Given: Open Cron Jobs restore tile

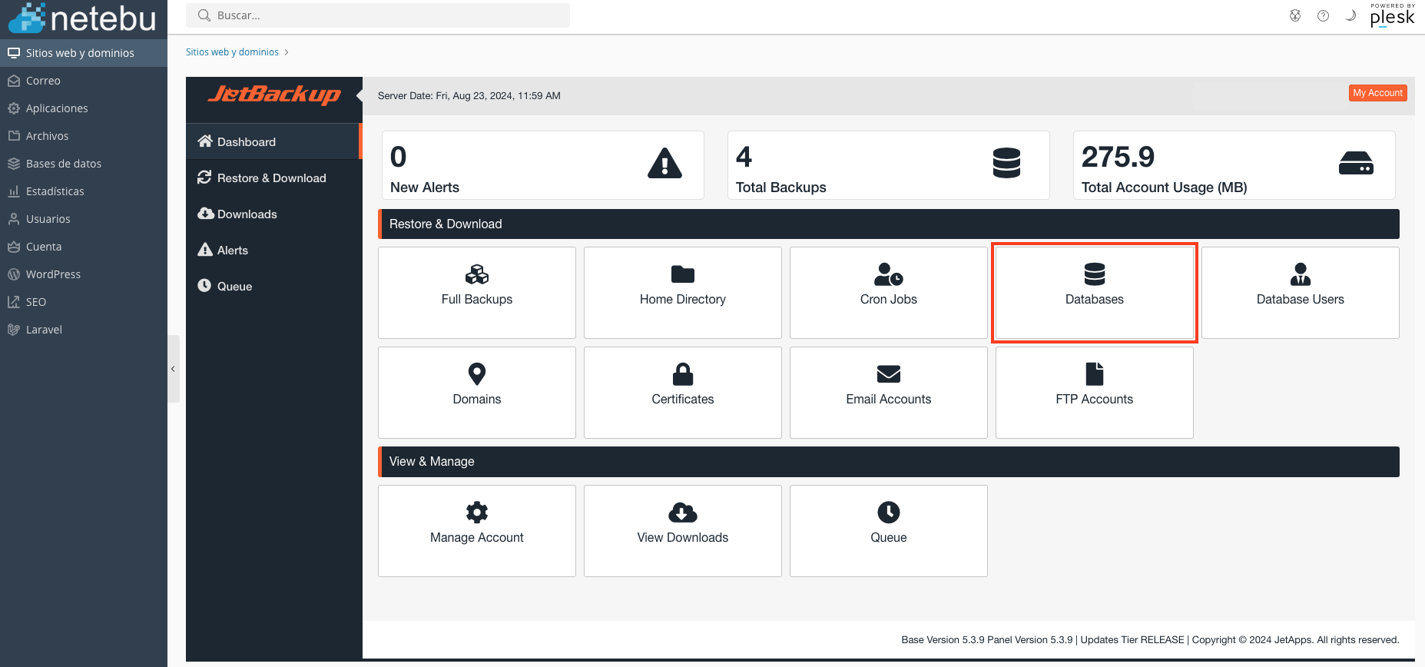Looking at the screenshot, I should (x=889, y=293).
